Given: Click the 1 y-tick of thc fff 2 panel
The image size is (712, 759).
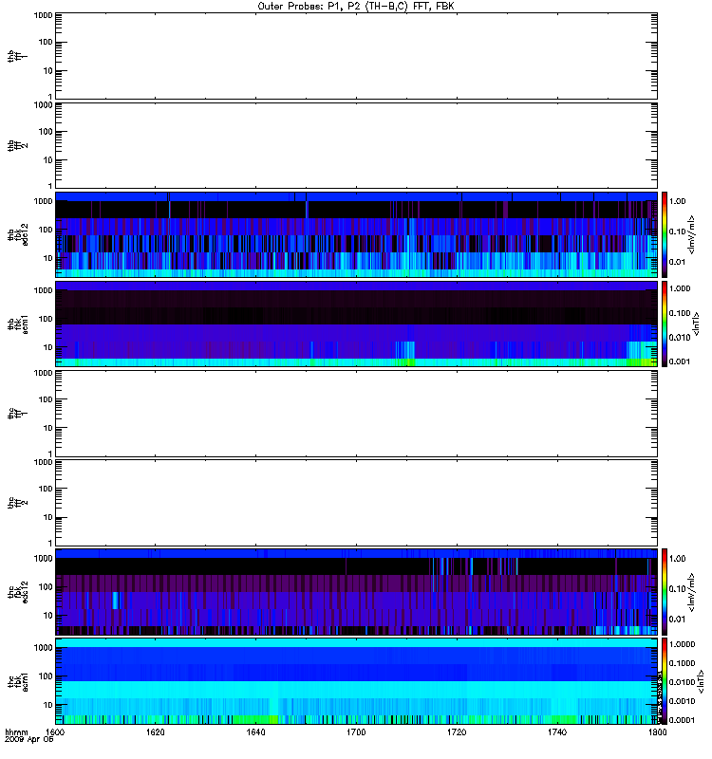Looking at the screenshot, I should pos(50,543).
